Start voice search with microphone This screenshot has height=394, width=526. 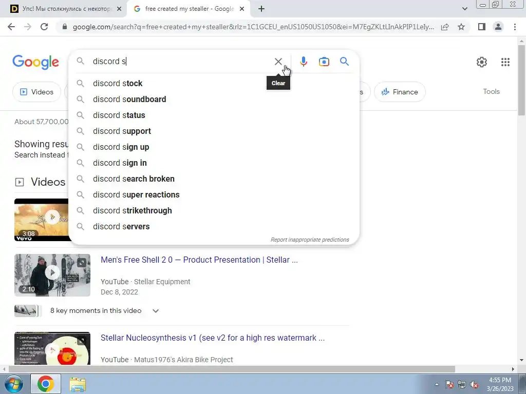pos(303,62)
